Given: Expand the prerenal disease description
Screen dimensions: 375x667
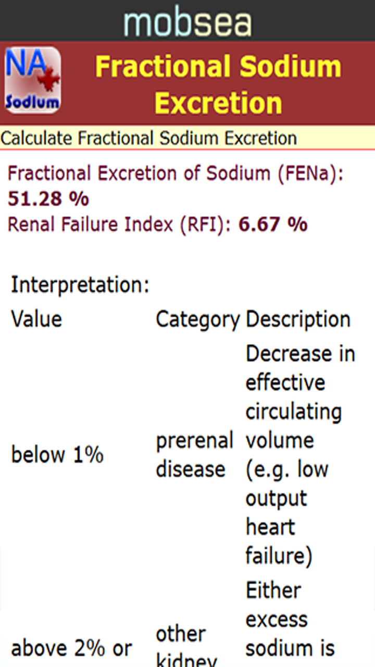Looking at the screenshot, I should [x=299, y=454].
